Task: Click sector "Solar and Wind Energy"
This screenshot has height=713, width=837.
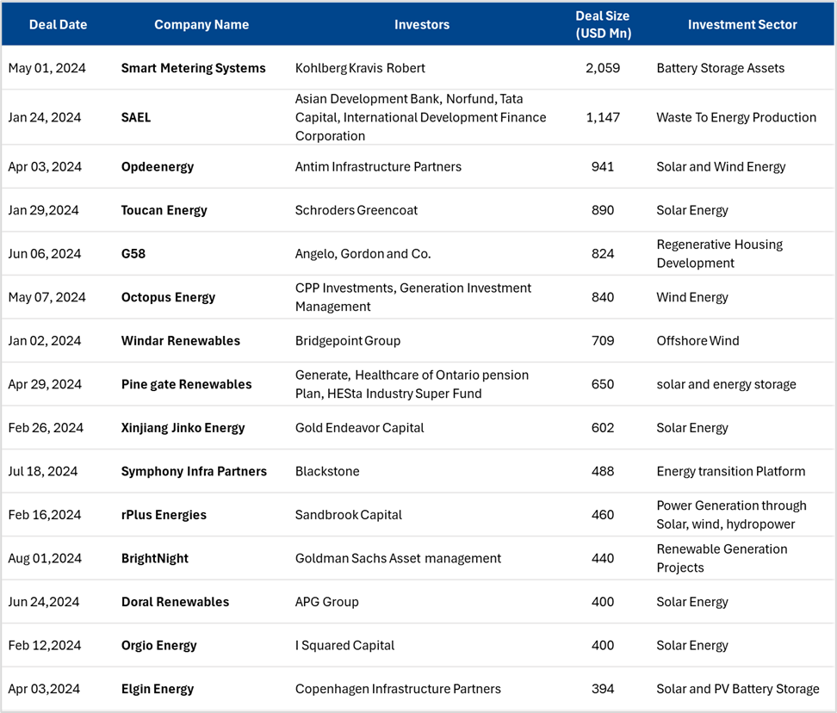Action: click(721, 167)
